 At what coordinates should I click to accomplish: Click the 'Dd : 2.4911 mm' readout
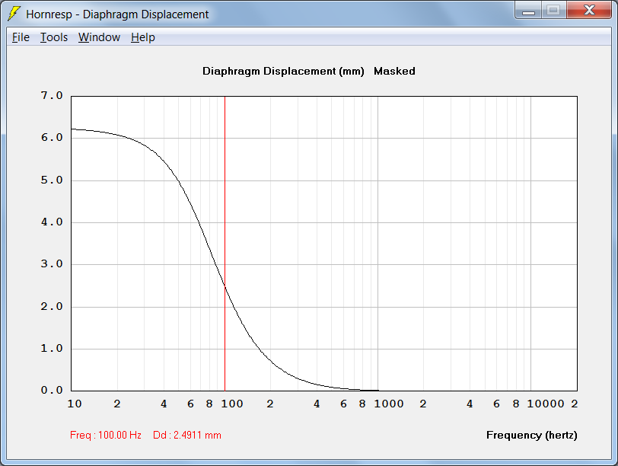187,435
